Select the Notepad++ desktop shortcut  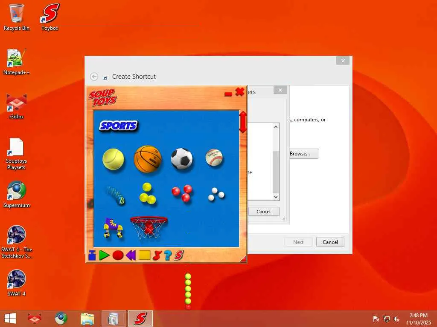16,62
